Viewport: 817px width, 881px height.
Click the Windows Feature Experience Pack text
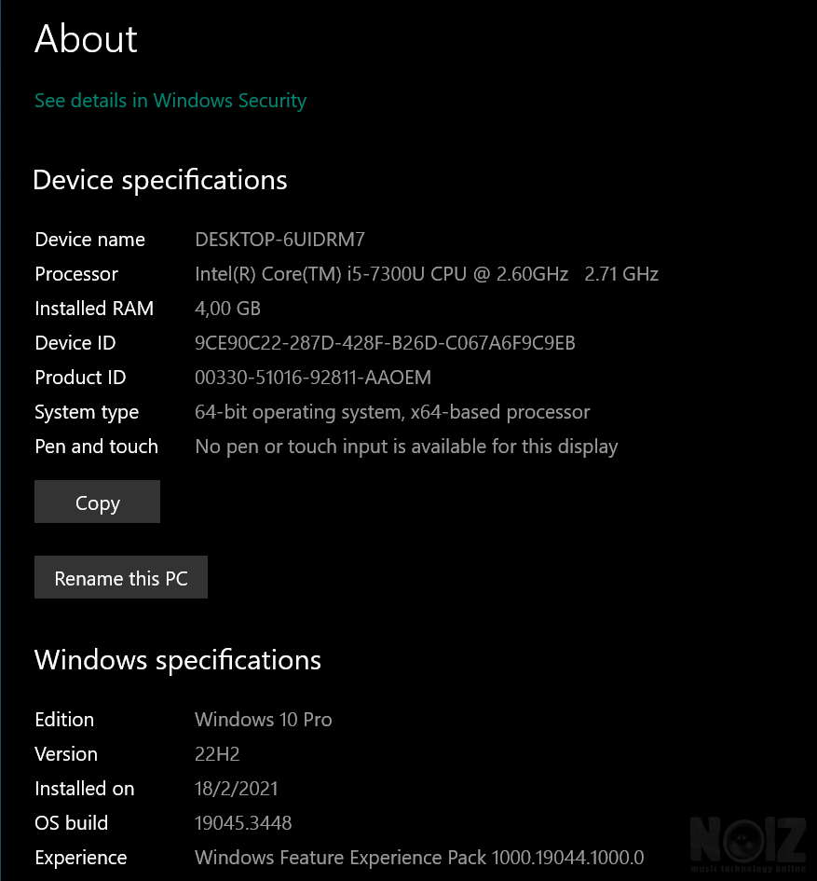419,858
